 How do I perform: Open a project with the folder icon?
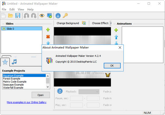coord(10,16)
